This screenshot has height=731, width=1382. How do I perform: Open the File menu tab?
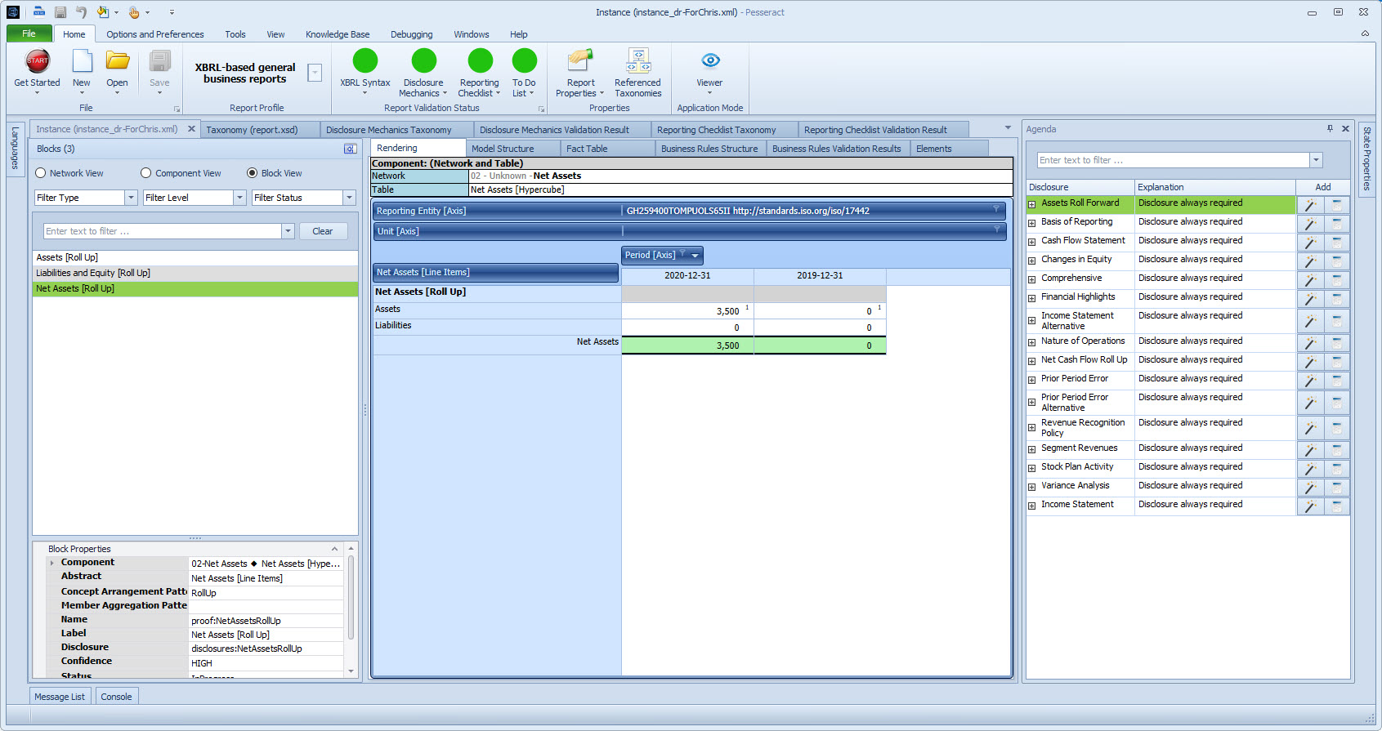tap(29, 33)
